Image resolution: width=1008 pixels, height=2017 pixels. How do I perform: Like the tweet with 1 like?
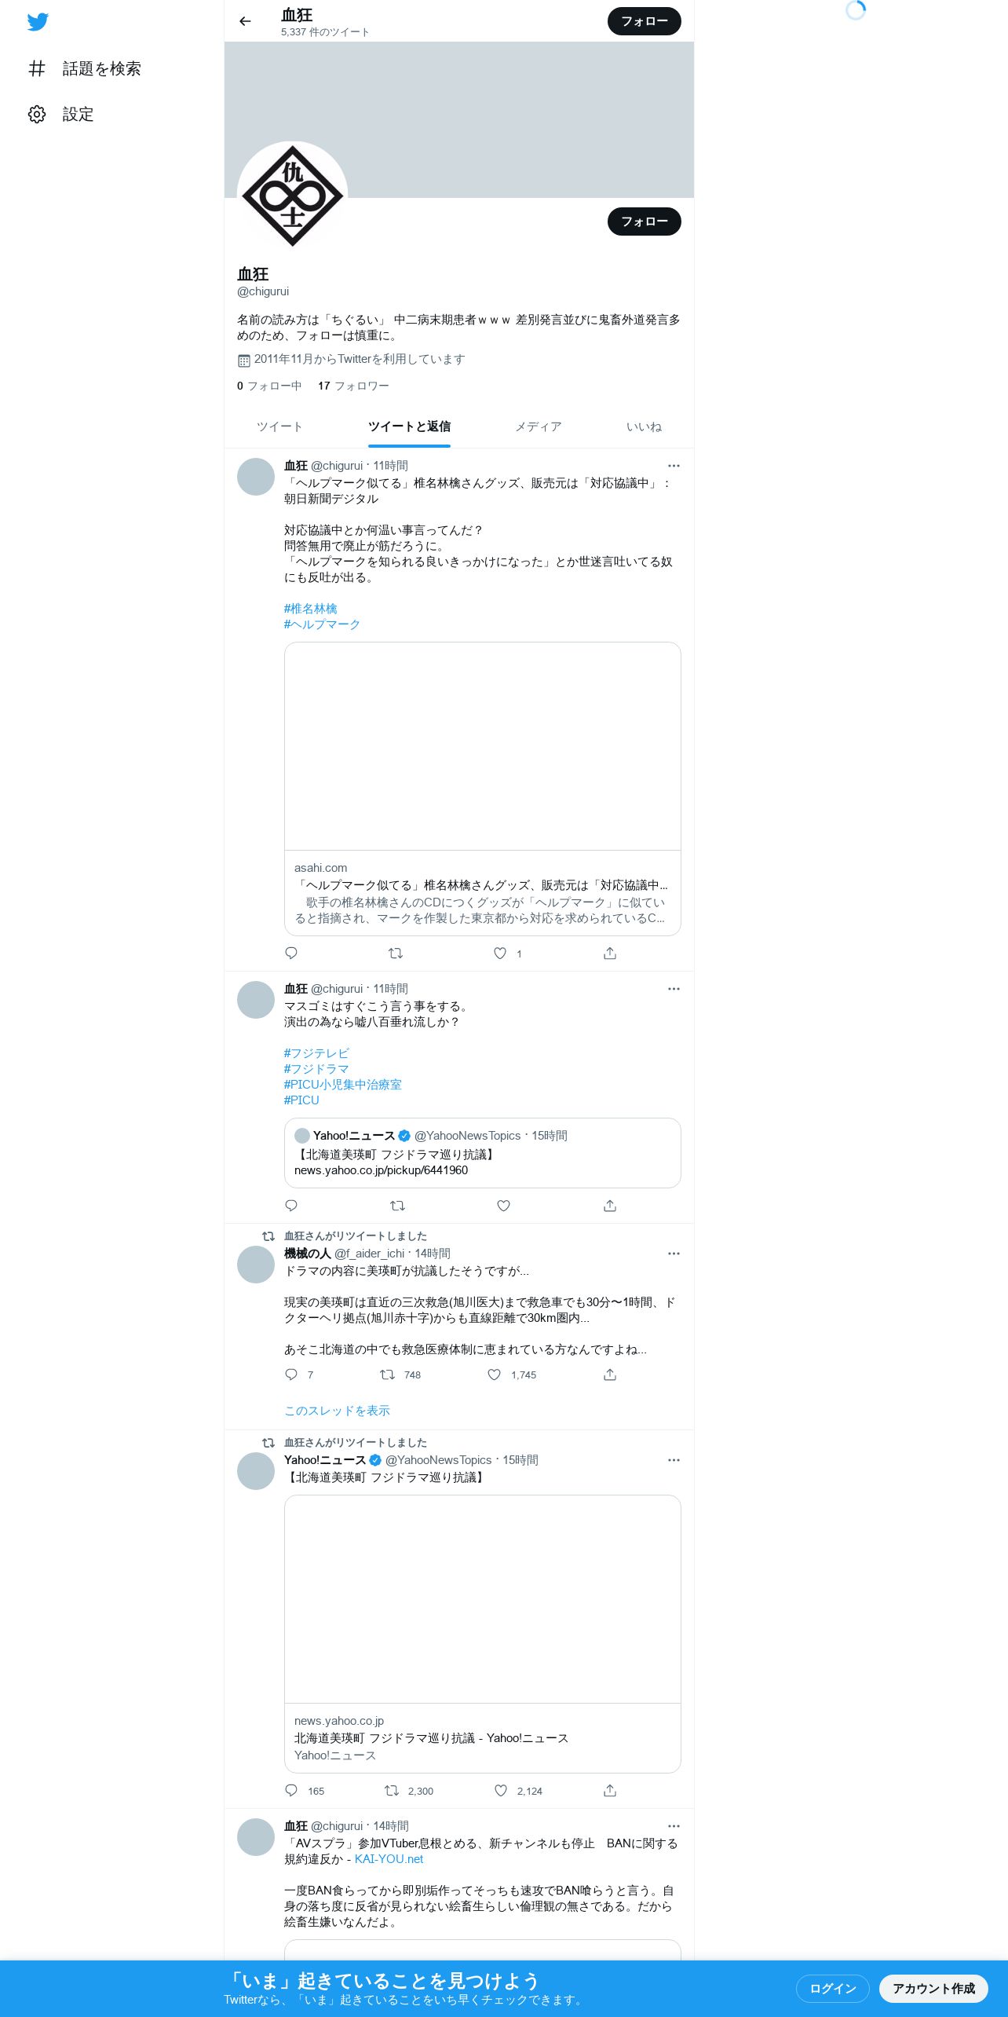[500, 953]
